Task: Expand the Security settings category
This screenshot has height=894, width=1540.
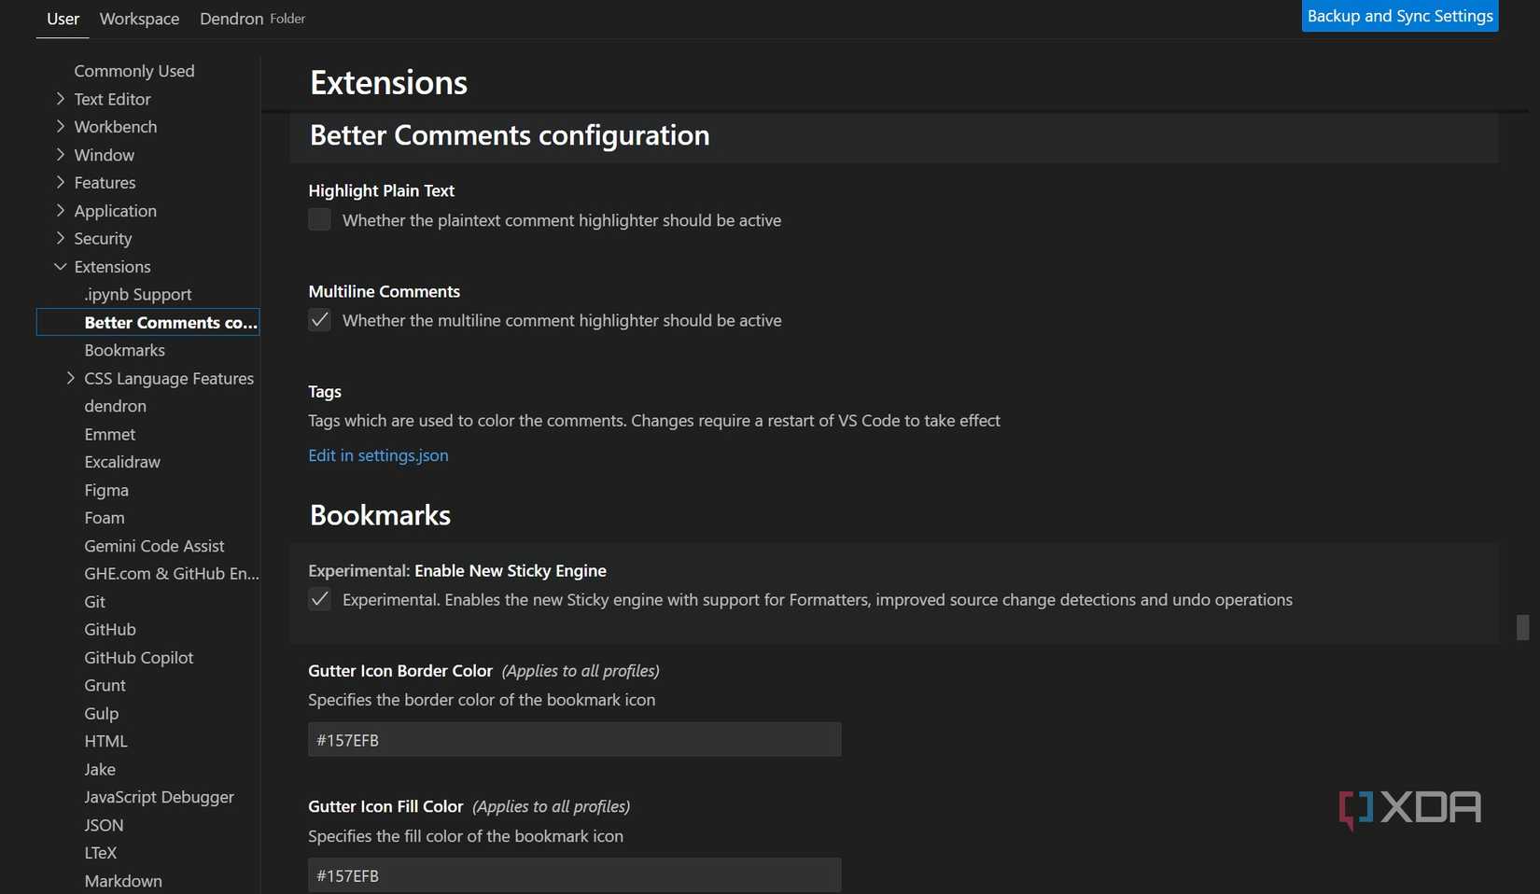Action: (60, 239)
